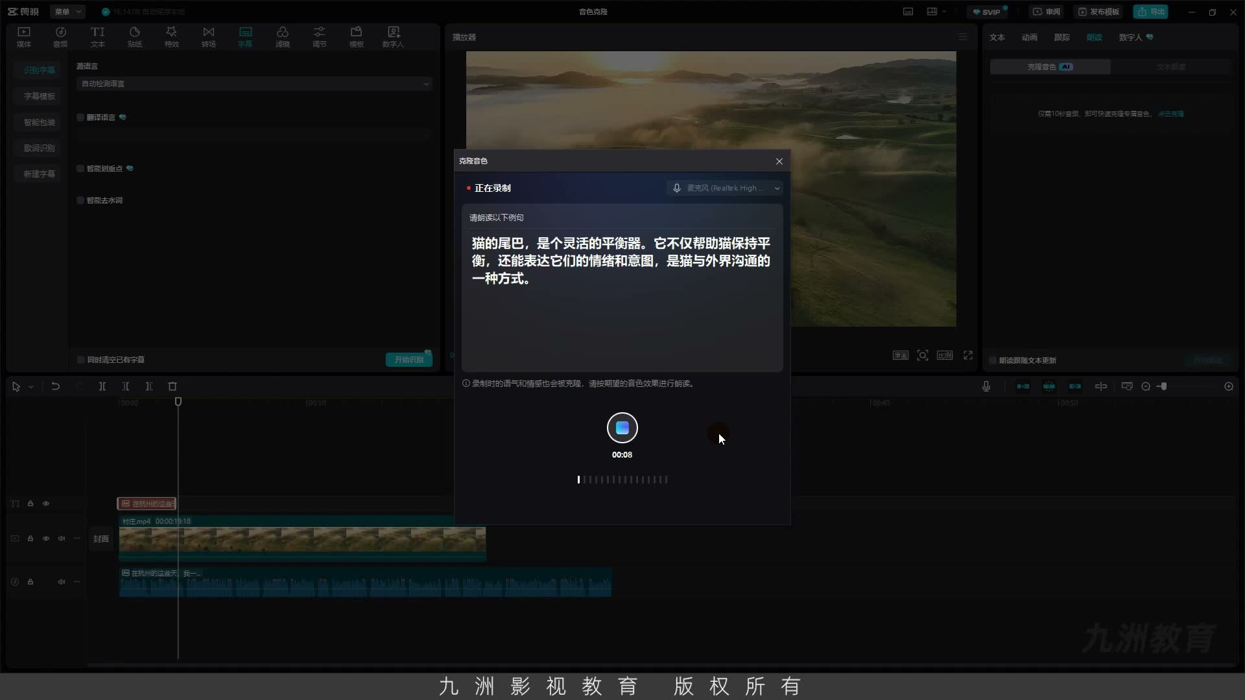Expand the 菜单 dropdown in title bar
The image size is (1245, 700).
[67, 12]
